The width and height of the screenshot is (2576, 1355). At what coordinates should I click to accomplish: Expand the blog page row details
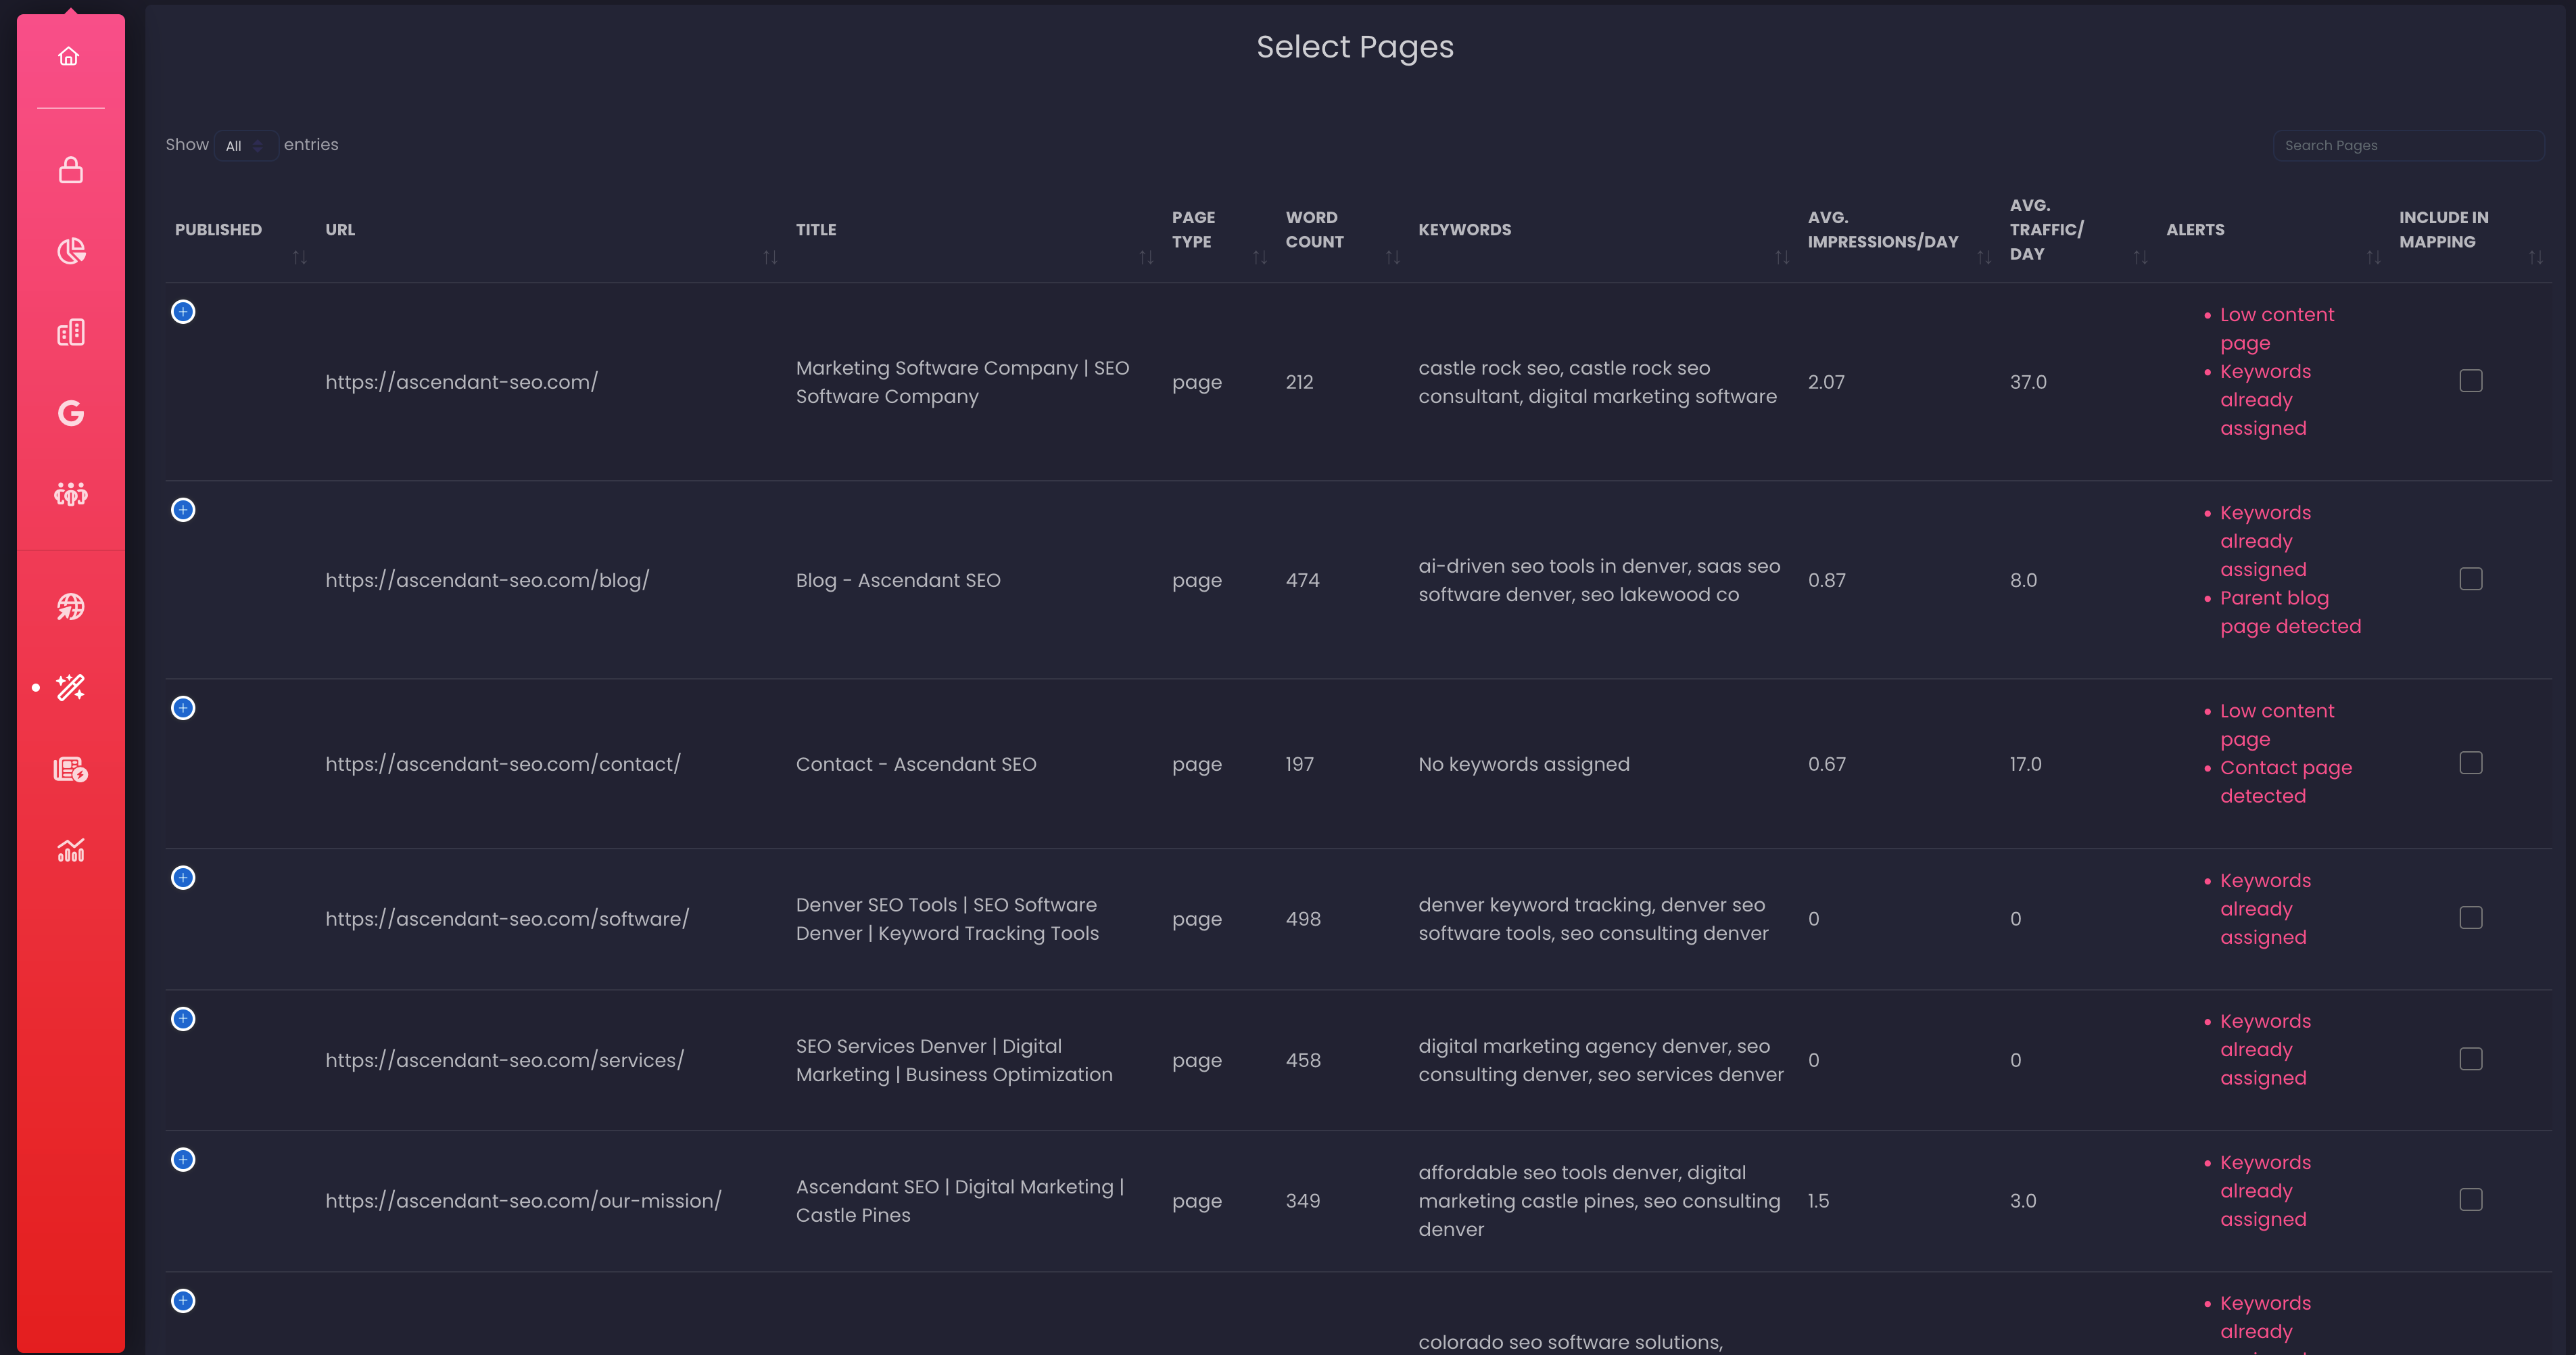(183, 510)
